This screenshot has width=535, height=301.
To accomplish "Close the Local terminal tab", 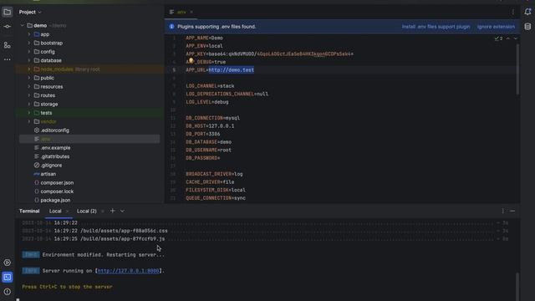I will 67,212.
